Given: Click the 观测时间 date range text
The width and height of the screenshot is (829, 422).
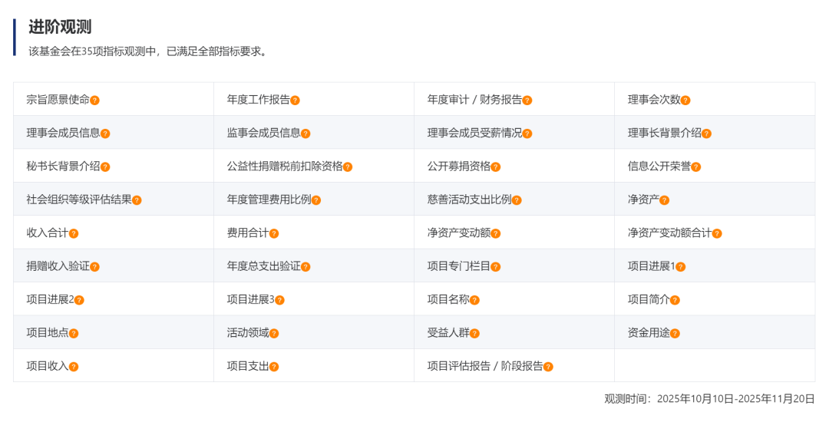Looking at the screenshot, I should tap(709, 399).
